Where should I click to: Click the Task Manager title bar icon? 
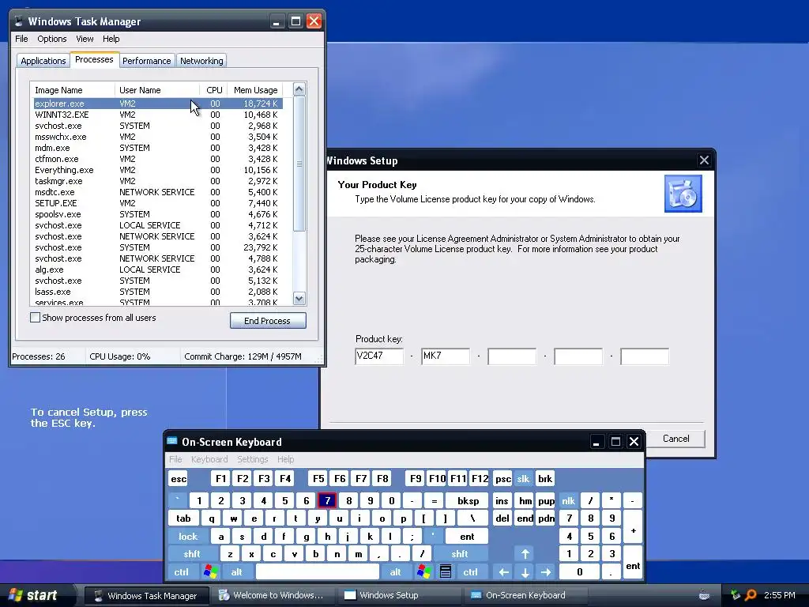tap(19, 21)
